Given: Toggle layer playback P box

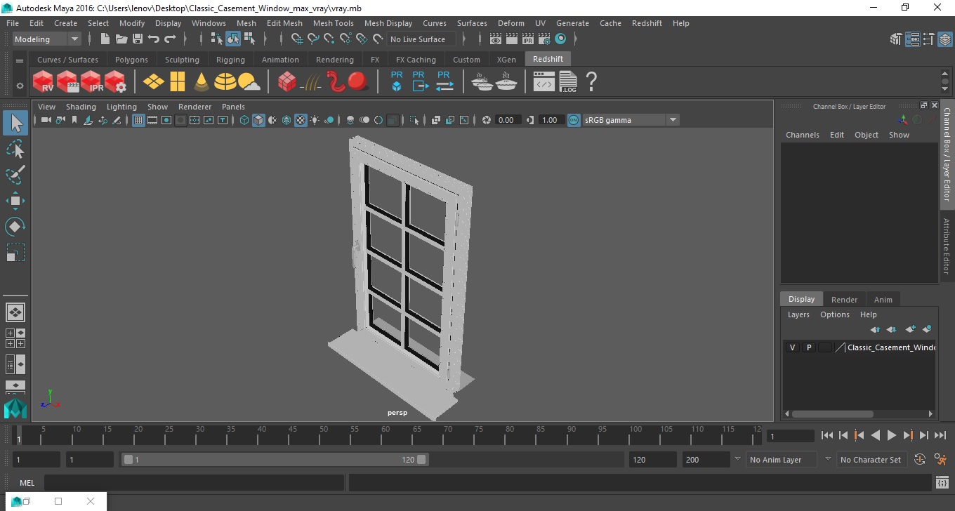Looking at the screenshot, I should [x=809, y=347].
